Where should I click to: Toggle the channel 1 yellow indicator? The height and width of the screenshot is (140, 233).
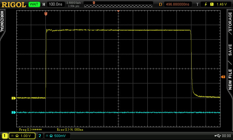click(5, 136)
